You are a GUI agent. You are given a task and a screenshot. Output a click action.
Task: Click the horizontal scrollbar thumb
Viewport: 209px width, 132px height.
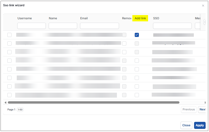point(94,102)
